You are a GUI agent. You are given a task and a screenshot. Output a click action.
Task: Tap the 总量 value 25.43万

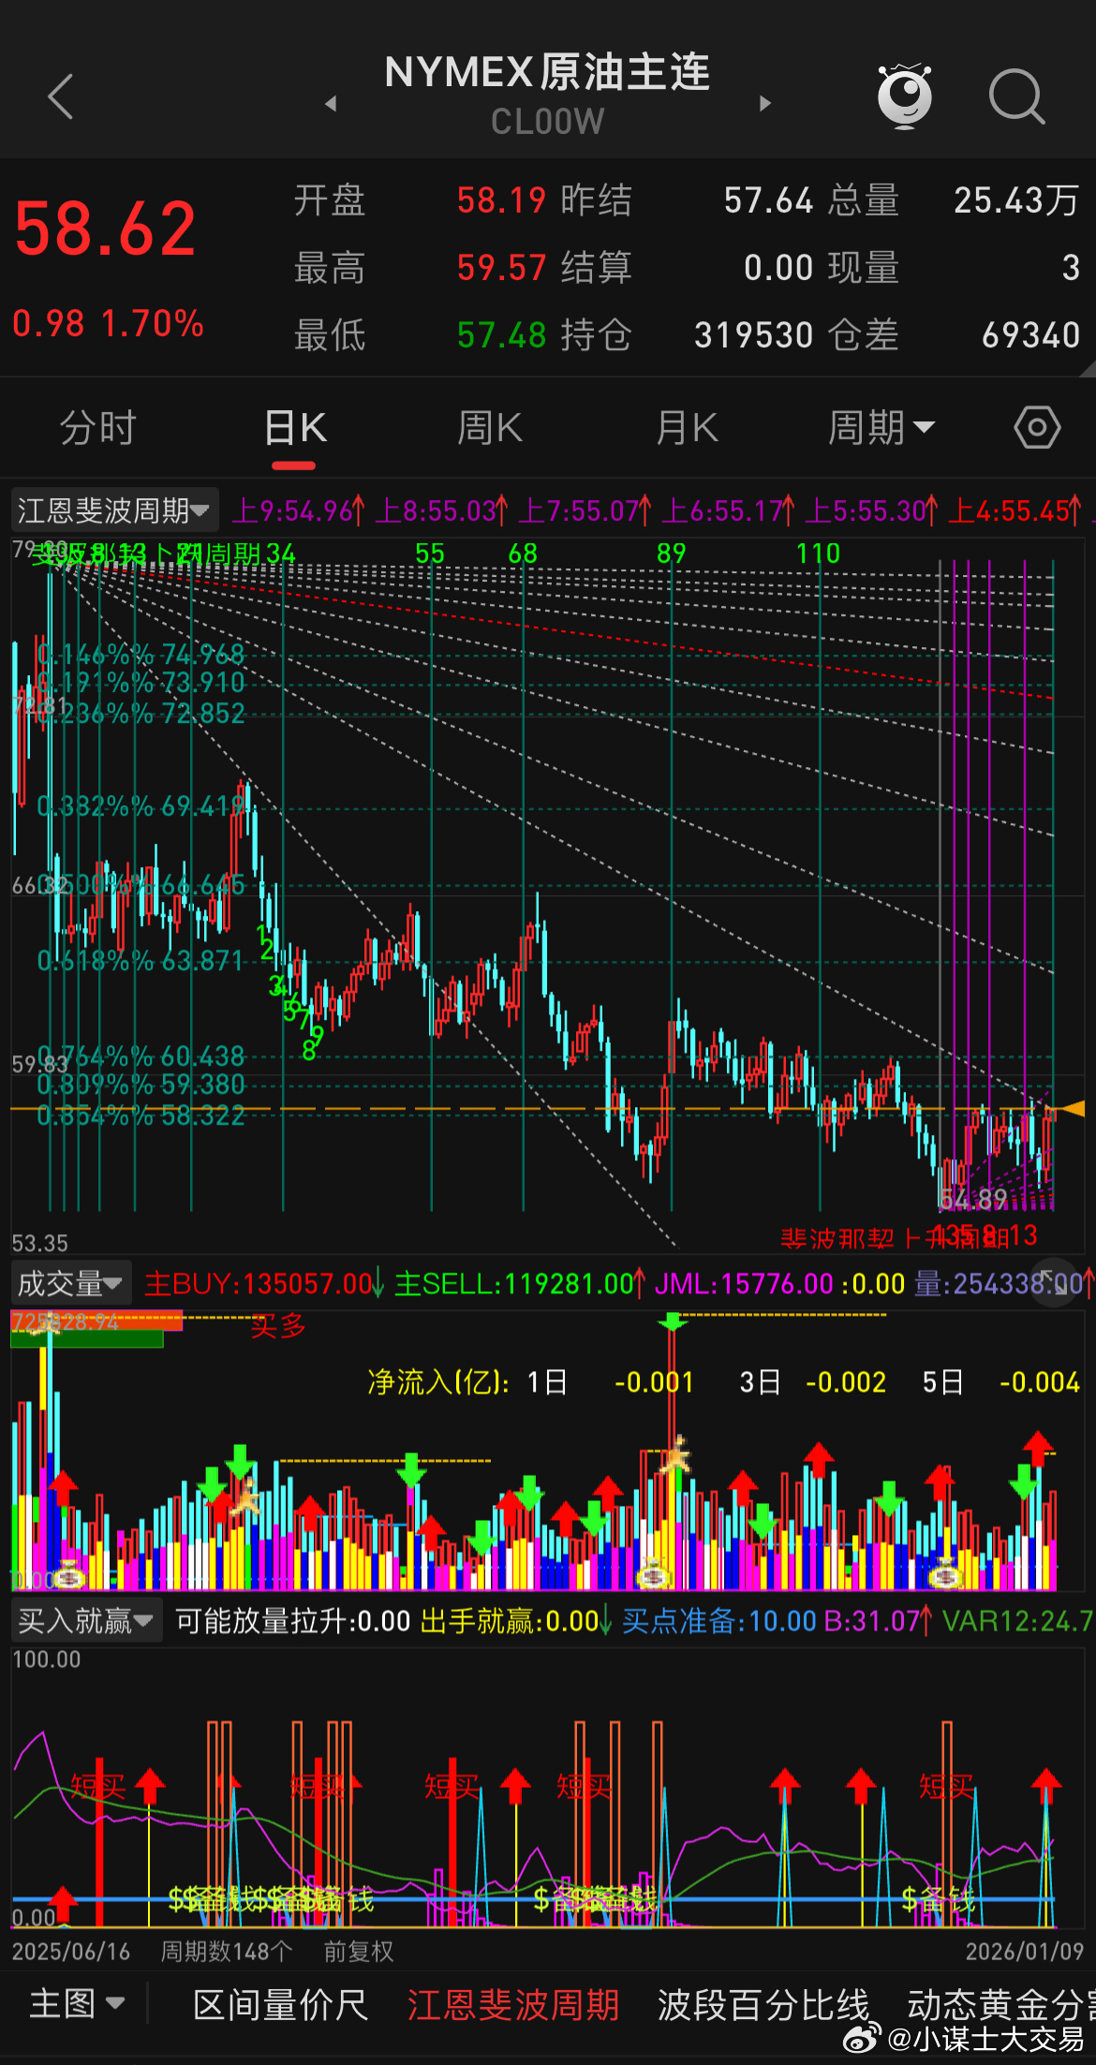point(1017,200)
